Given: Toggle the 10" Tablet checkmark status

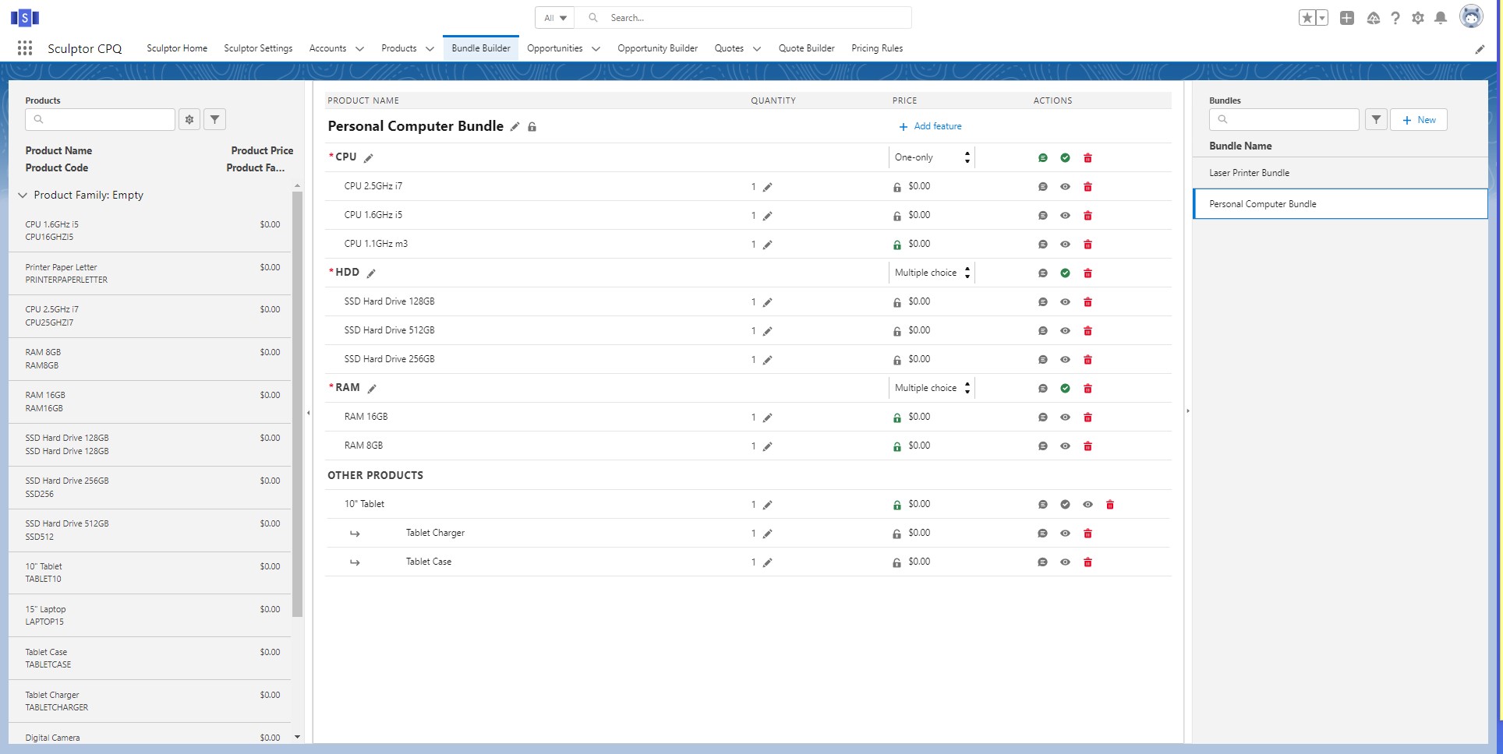Looking at the screenshot, I should click(x=1065, y=505).
